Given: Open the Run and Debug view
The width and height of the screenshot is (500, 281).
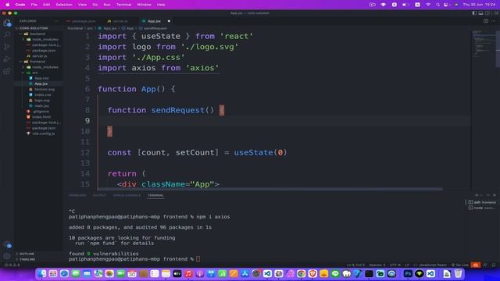Looking at the screenshot, I should 7,59.
